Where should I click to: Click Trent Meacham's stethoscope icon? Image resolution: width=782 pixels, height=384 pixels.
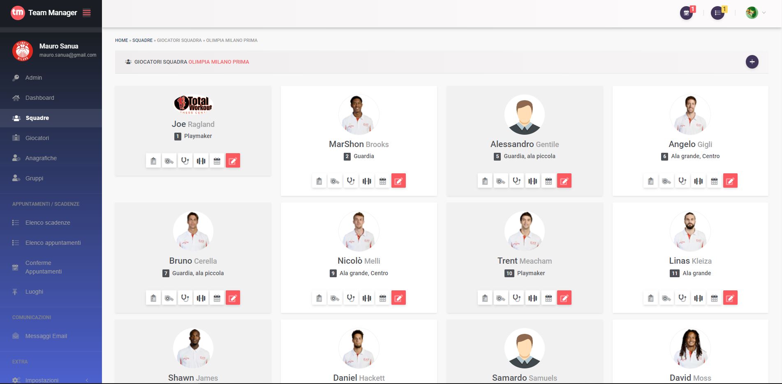[517, 298]
